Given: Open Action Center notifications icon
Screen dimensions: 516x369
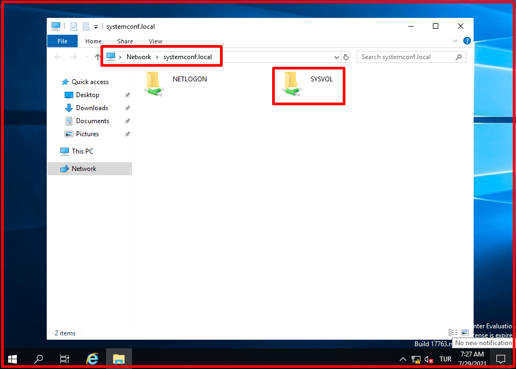Looking at the screenshot, I should (x=501, y=359).
